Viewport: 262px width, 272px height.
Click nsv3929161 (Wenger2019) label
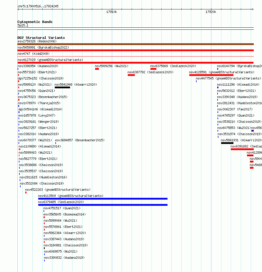[39, 122]
